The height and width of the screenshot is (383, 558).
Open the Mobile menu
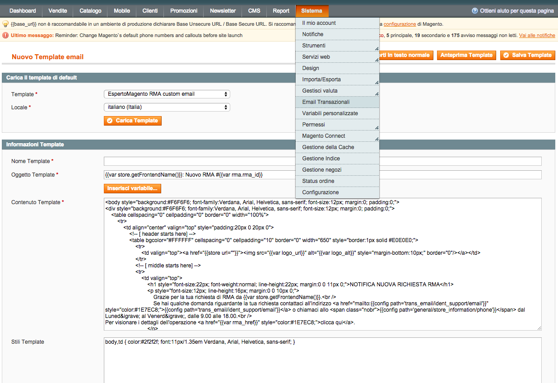[x=122, y=11]
